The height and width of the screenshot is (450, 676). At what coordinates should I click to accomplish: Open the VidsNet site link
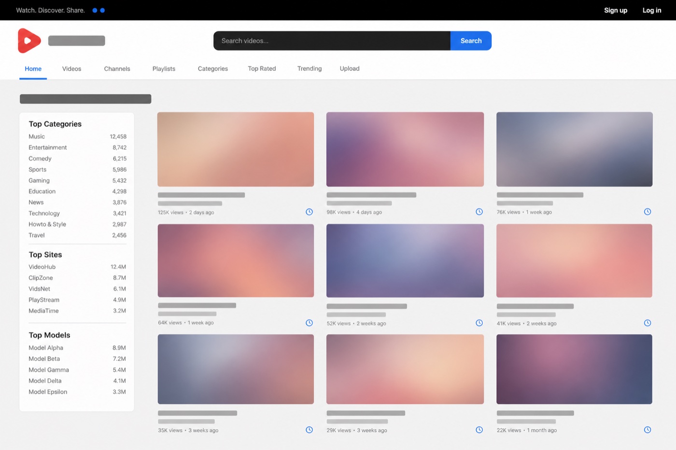[39, 289]
